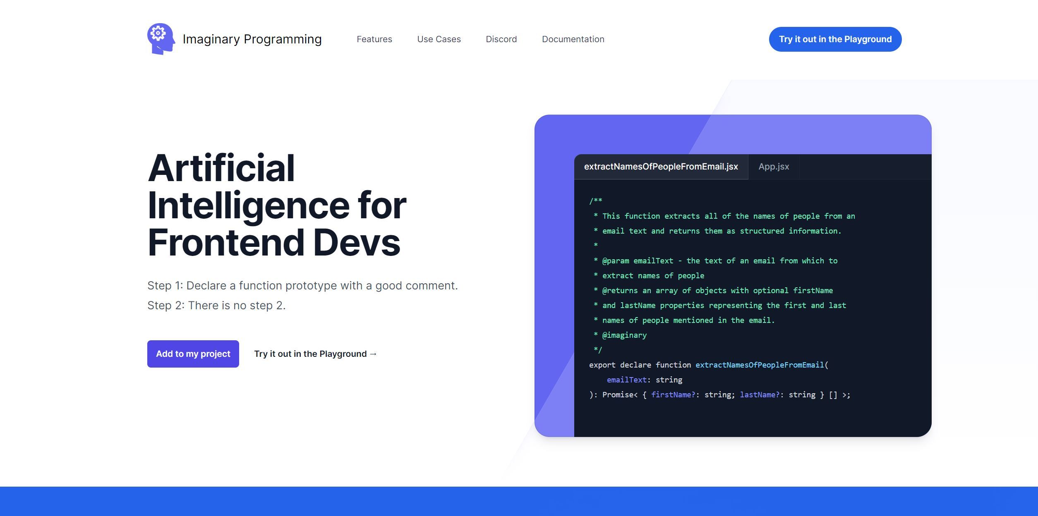The image size is (1038, 516).
Task: Click the "Step 1" instruction text
Action: pos(302,285)
